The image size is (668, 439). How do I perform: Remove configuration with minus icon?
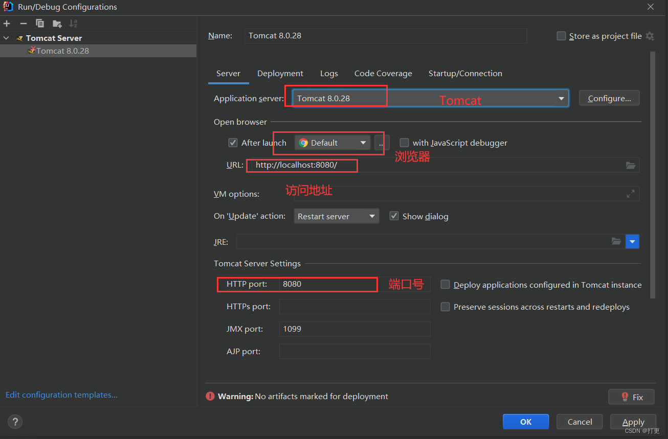(23, 24)
